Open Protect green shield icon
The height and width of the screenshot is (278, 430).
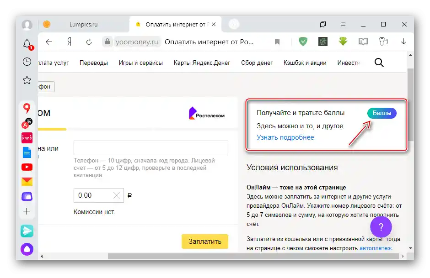[303, 42]
